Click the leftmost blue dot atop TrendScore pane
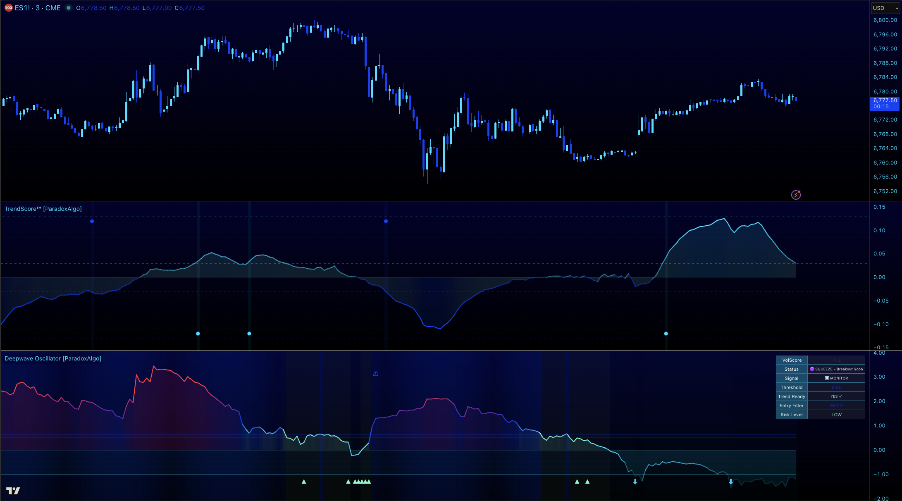 pyautogui.click(x=92, y=221)
